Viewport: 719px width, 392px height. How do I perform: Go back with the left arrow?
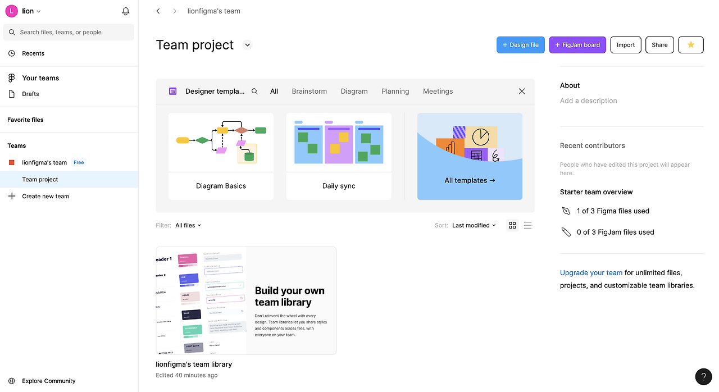pyautogui.click(x=158, y=11)
